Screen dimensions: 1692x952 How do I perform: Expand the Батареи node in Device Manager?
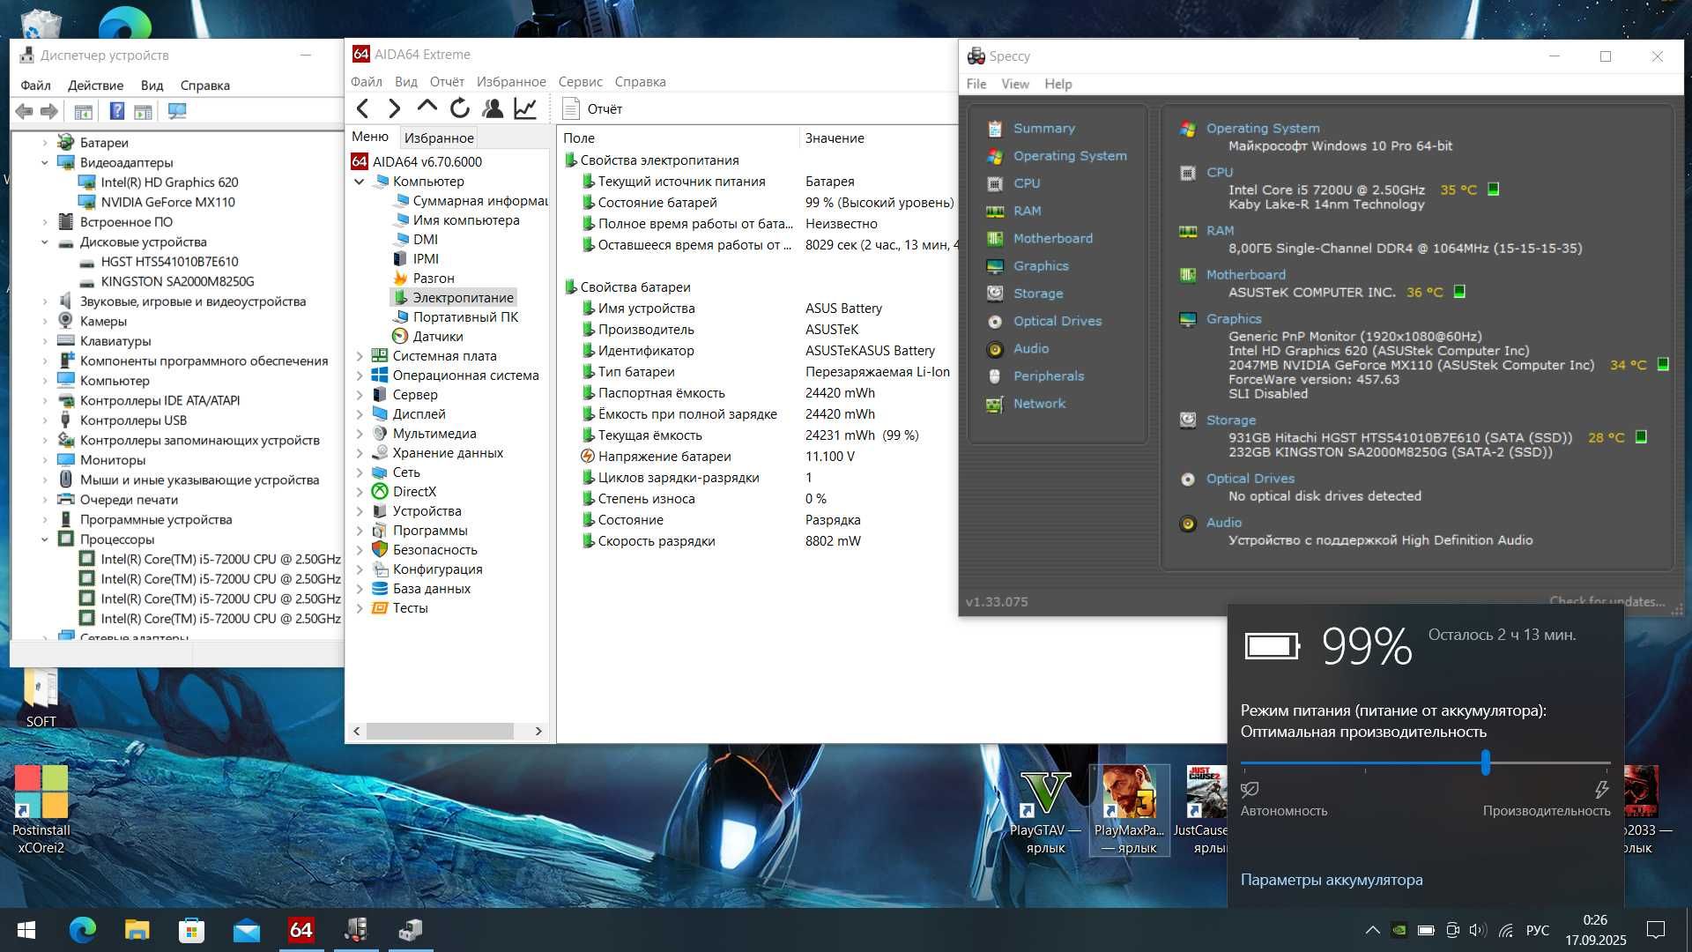coord(45,142)
